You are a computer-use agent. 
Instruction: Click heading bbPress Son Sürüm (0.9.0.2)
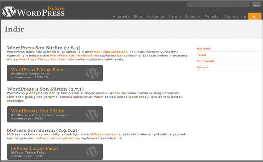(x=42, y=130)
